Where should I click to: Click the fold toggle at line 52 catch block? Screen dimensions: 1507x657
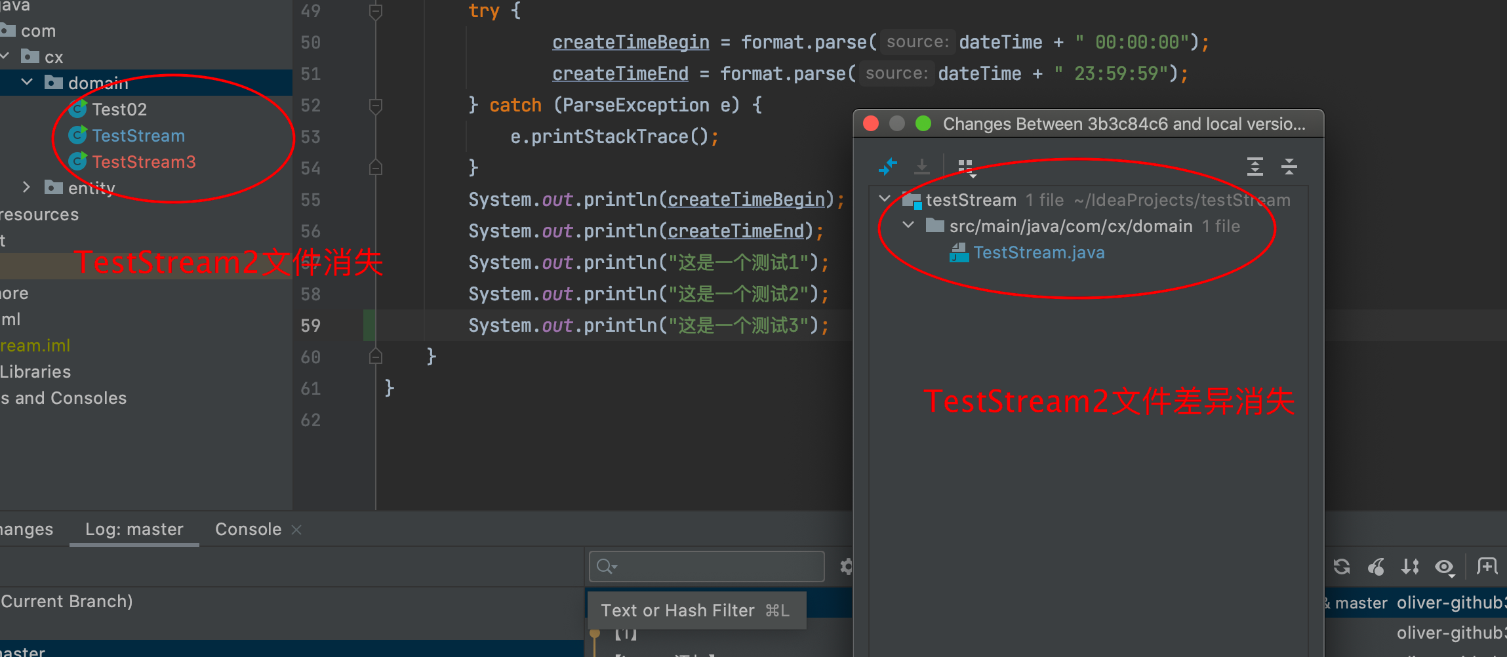click(x=376, y=105)
